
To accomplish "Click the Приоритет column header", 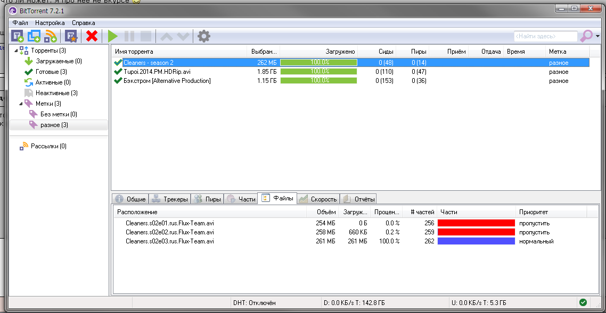I will pos(551,213).
